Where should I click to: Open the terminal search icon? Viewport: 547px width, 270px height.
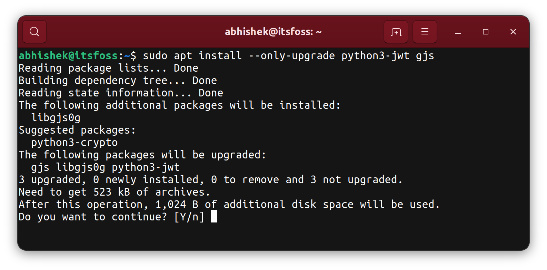tap(34, 32)
